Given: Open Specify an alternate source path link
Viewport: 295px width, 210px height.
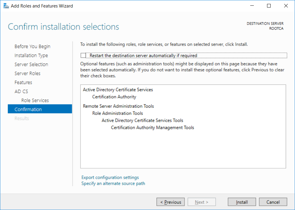Looking at the screenshot, I should click(113, 184).
